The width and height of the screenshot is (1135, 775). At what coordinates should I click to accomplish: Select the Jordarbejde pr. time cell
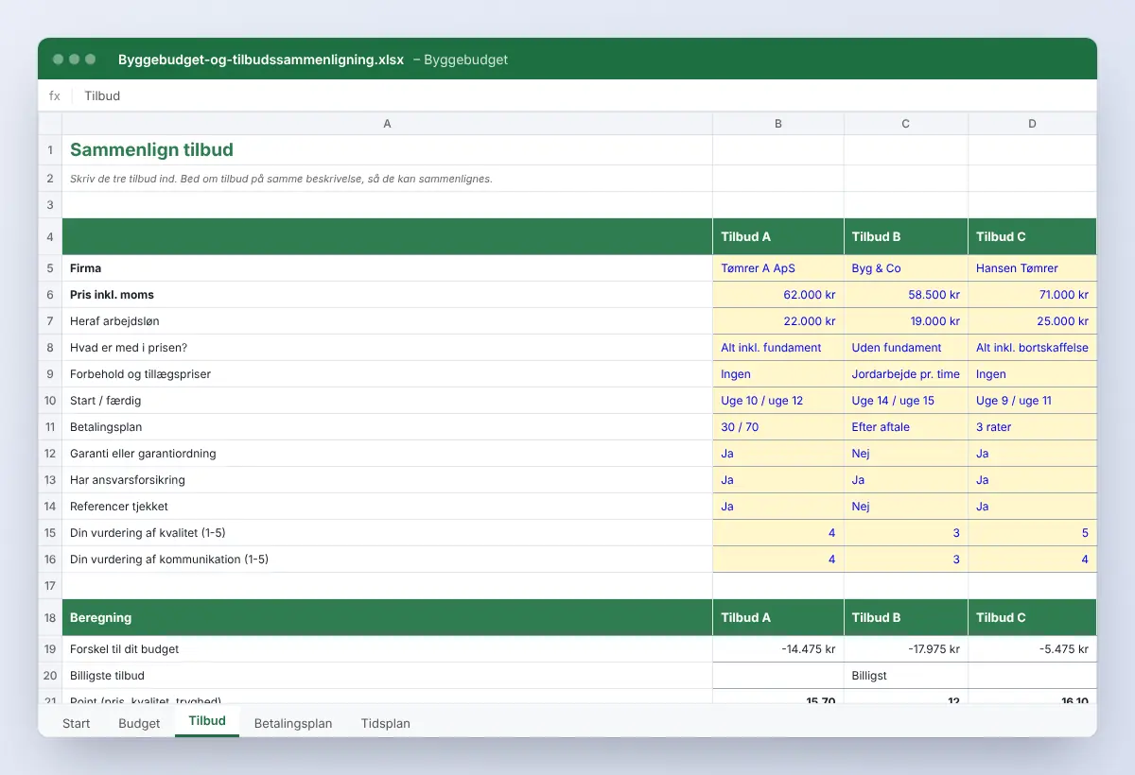click(906, 374)
